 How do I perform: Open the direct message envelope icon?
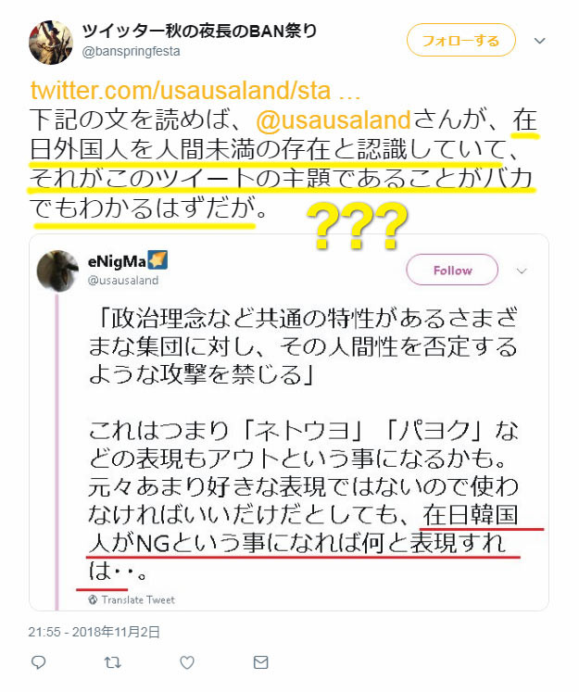261,662
